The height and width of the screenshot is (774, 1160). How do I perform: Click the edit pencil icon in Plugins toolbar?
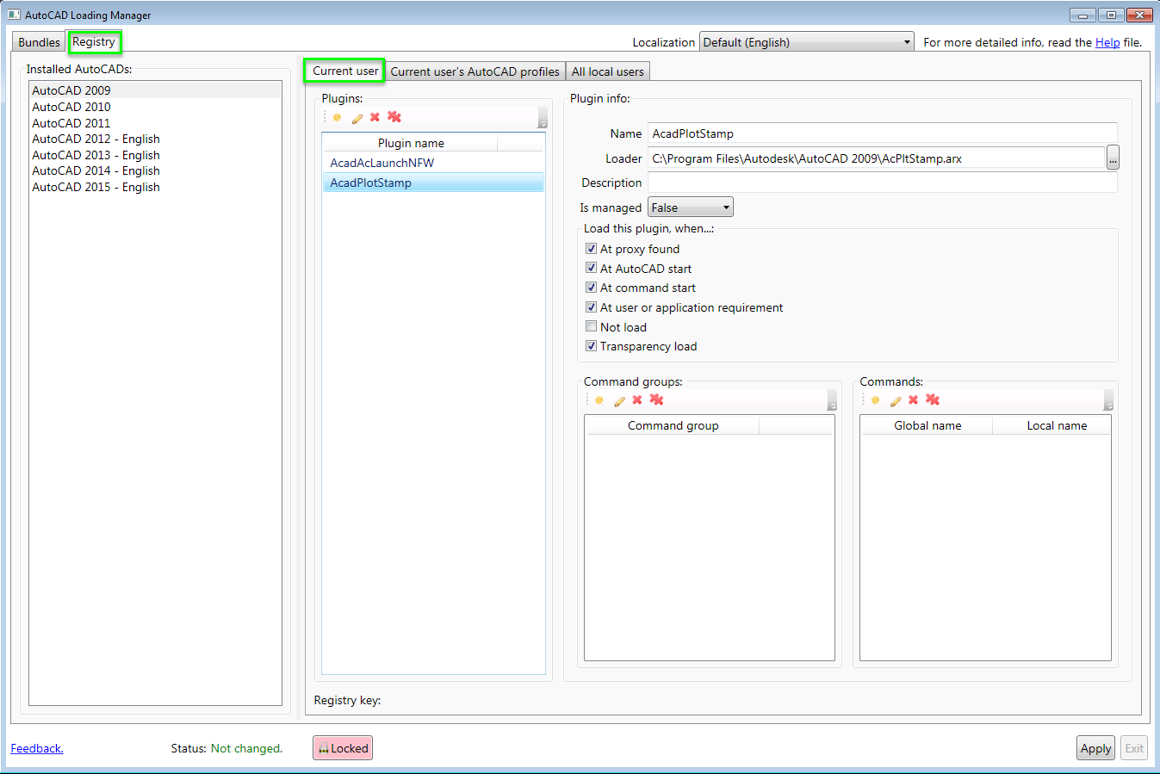(x=357, y=118)
